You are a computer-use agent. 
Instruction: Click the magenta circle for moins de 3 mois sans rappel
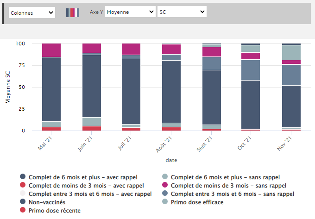pos(165,185)
